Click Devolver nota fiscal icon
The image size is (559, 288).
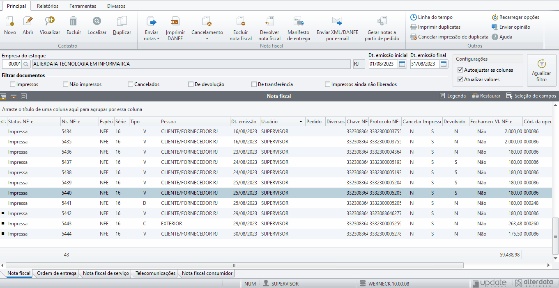tap(269, 22)
